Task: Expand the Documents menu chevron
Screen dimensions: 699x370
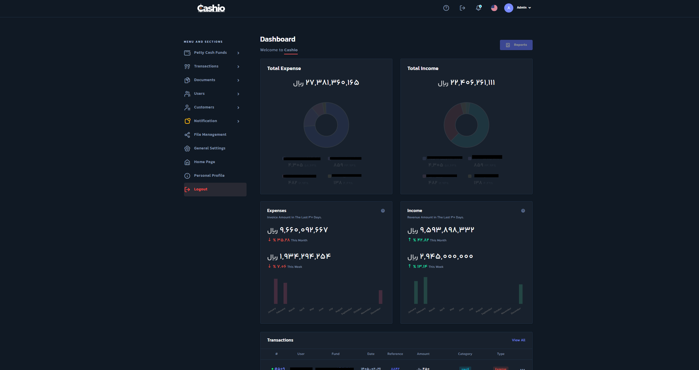Action: [x=238, y=80]
